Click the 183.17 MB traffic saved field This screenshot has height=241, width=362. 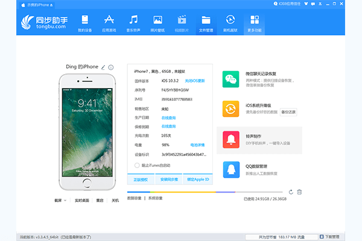281,237
